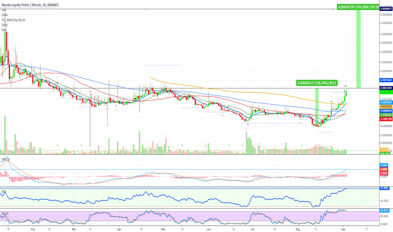393x232 pixels.
Task: Click the 0.00048612 price label
Action: click(x=386, y=9)
